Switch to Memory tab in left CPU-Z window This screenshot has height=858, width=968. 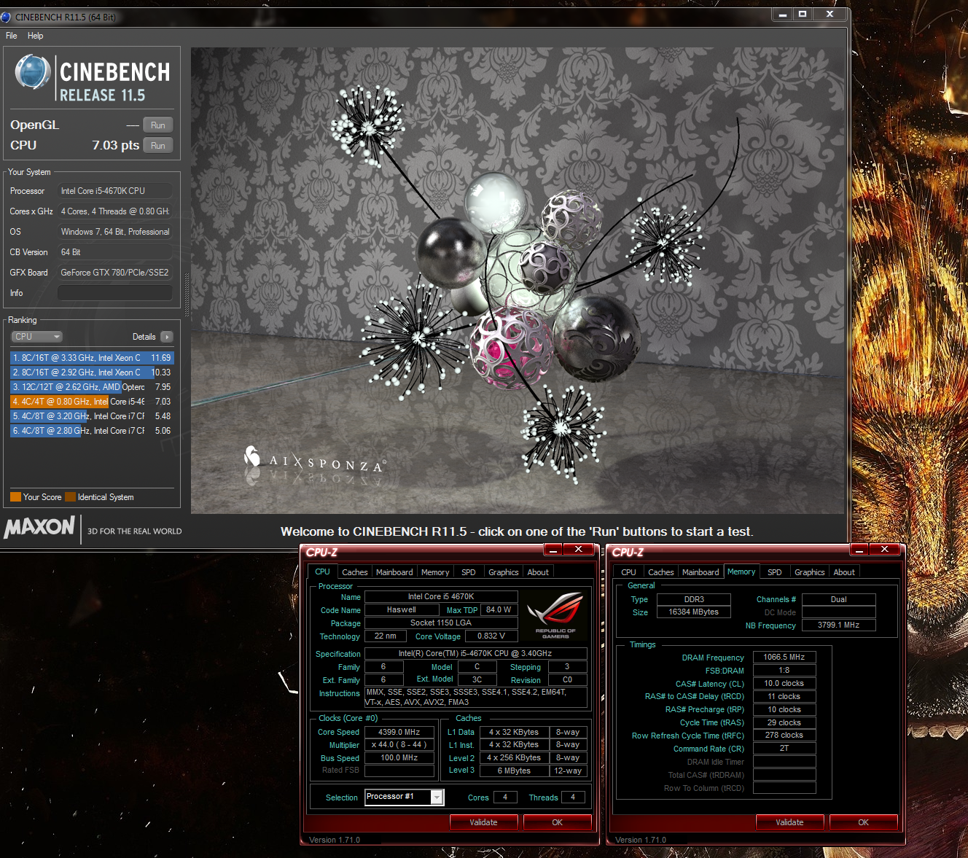tap(435, 572)
